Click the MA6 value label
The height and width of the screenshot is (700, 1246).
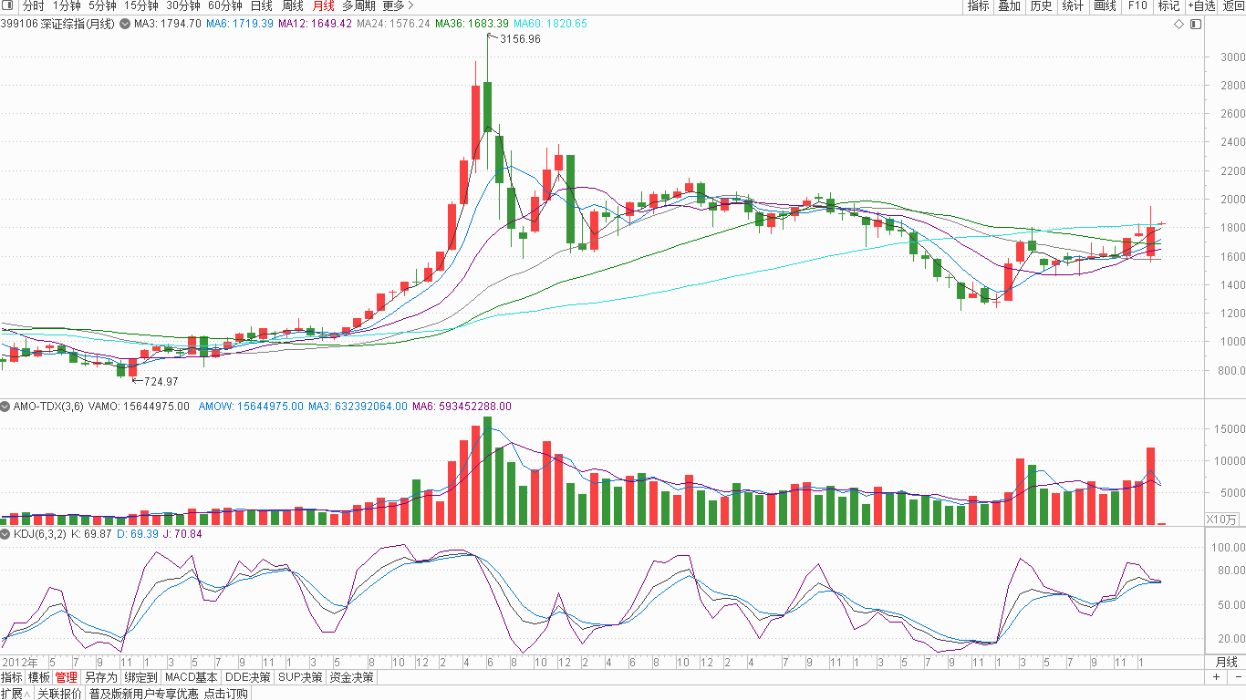coord(240,24)
